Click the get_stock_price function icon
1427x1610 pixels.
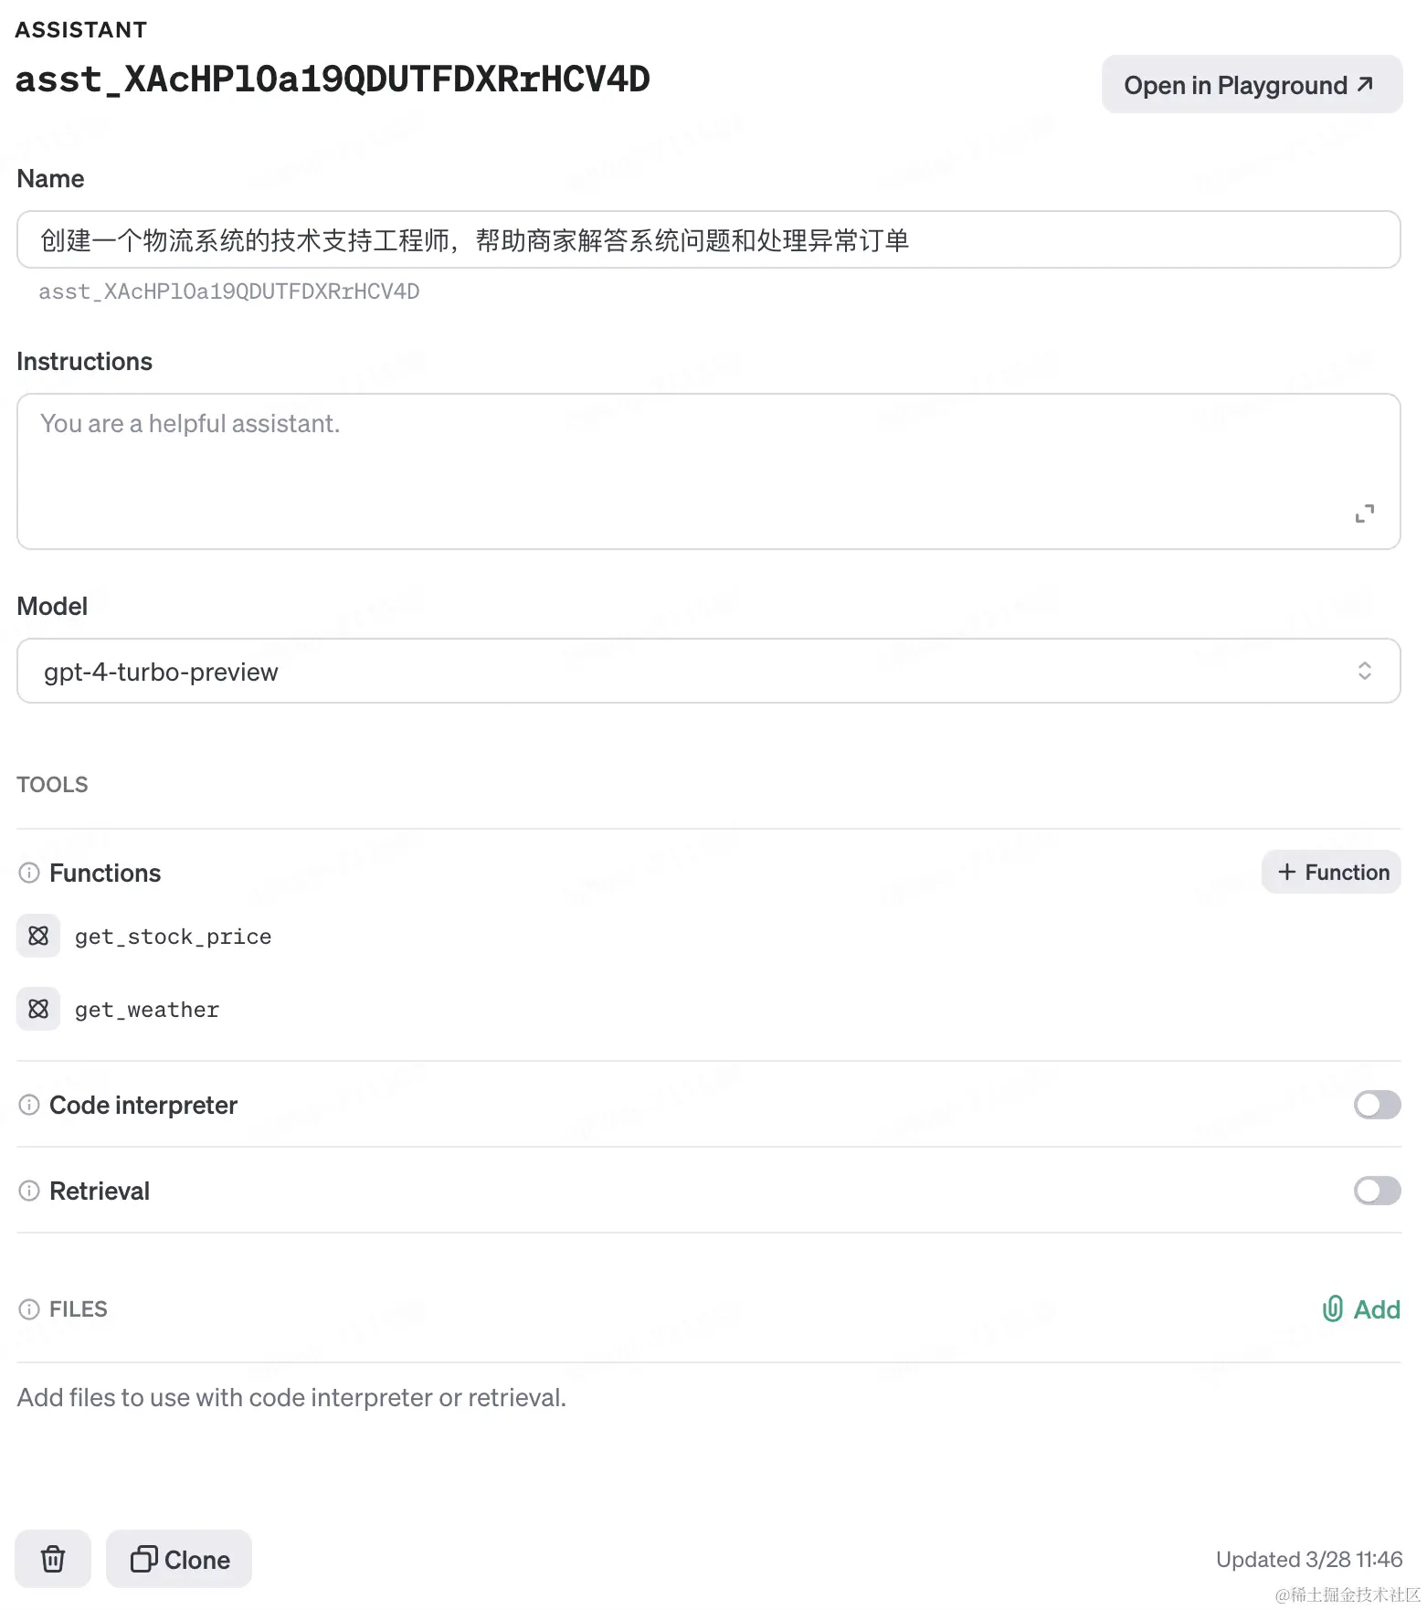(38, 936)
